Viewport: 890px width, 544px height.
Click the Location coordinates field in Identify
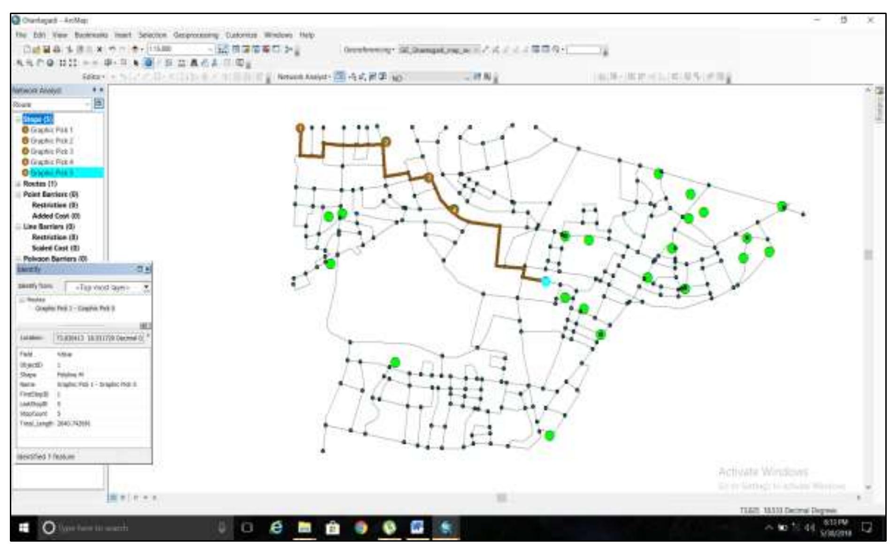click(x=100, y=338)
